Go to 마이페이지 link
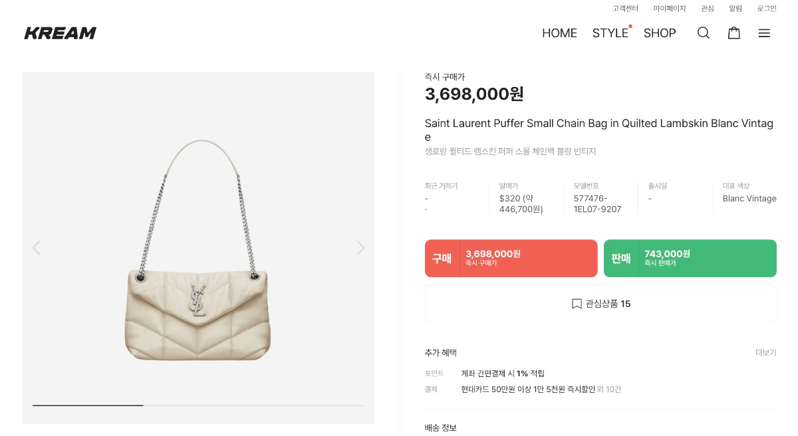 pos(669,9)
